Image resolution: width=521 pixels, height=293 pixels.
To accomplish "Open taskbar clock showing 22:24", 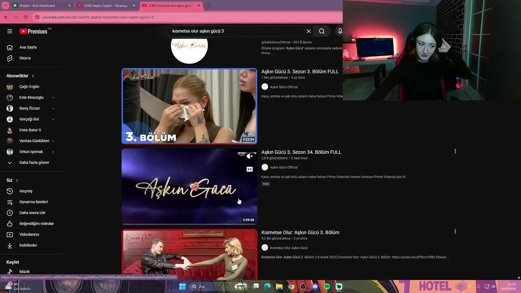I will (x=508, y=286).
